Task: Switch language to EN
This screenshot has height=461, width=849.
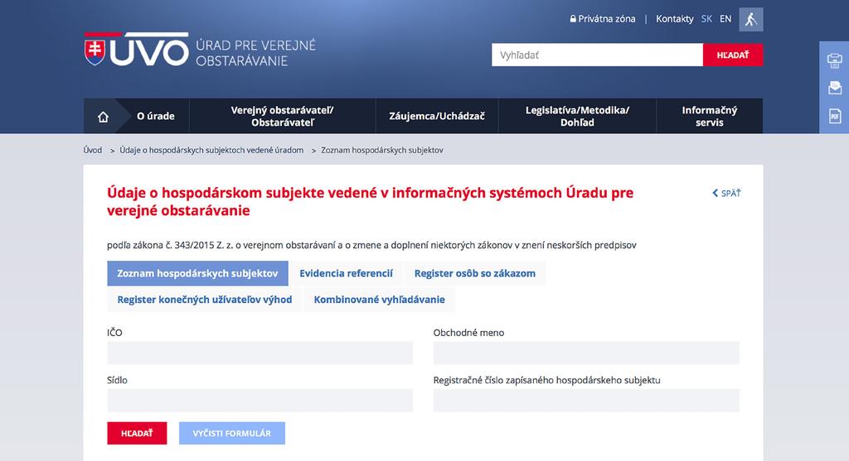Action: coord(725,19)
